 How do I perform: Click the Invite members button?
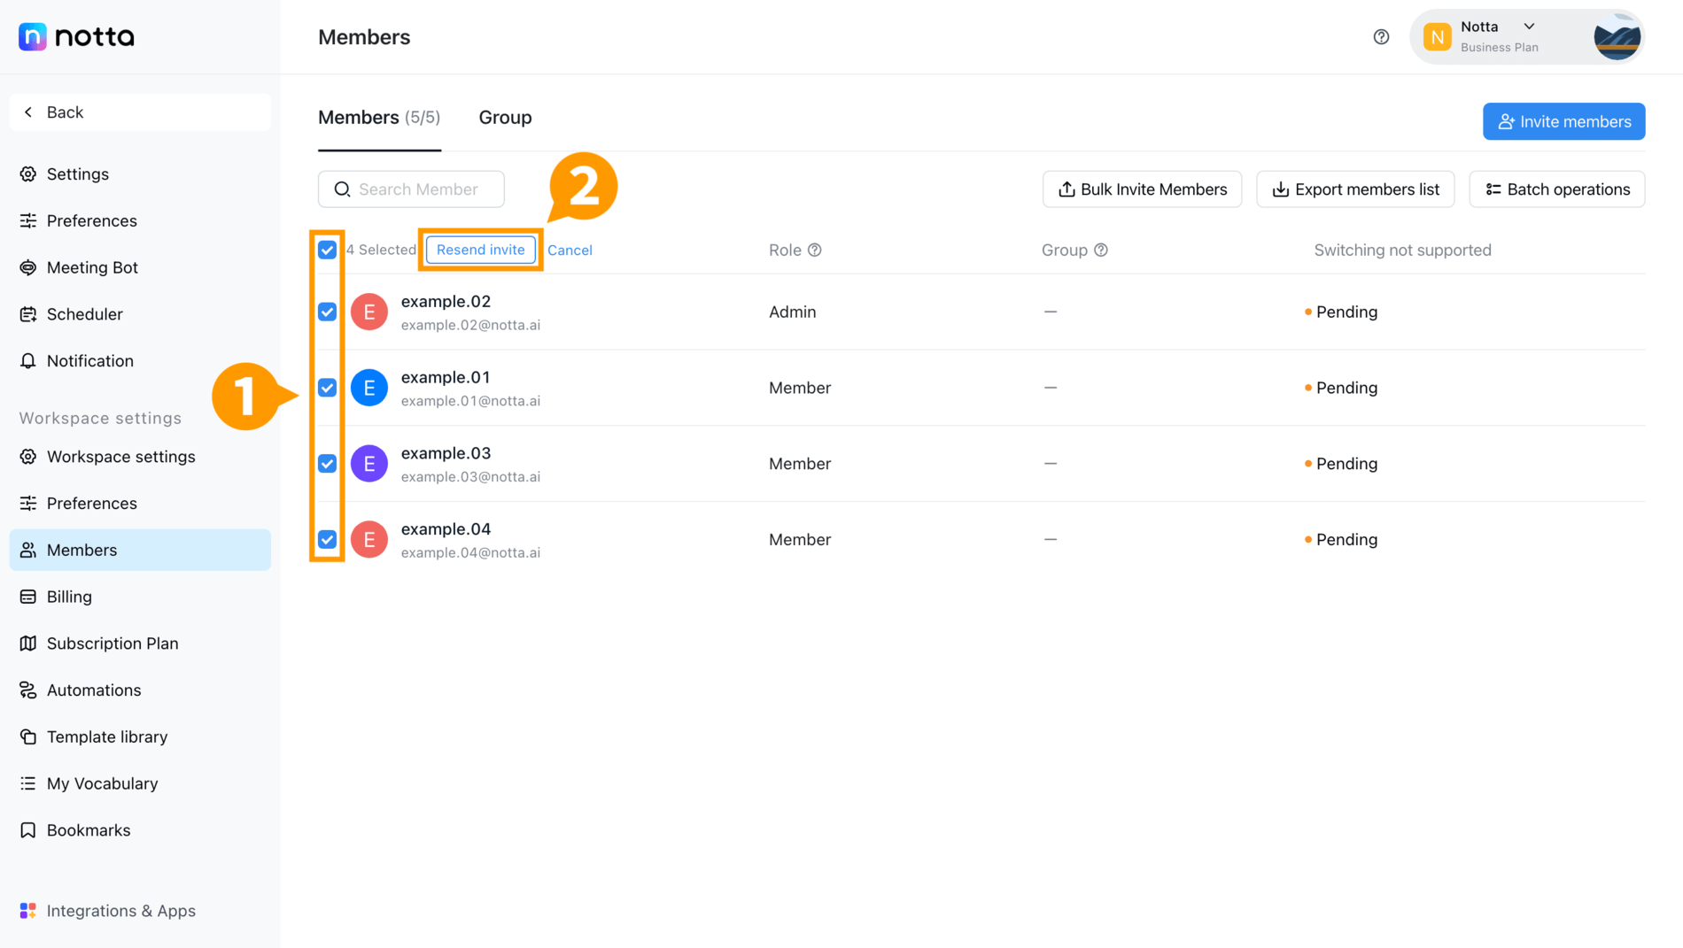click(x=1563, y=121)
